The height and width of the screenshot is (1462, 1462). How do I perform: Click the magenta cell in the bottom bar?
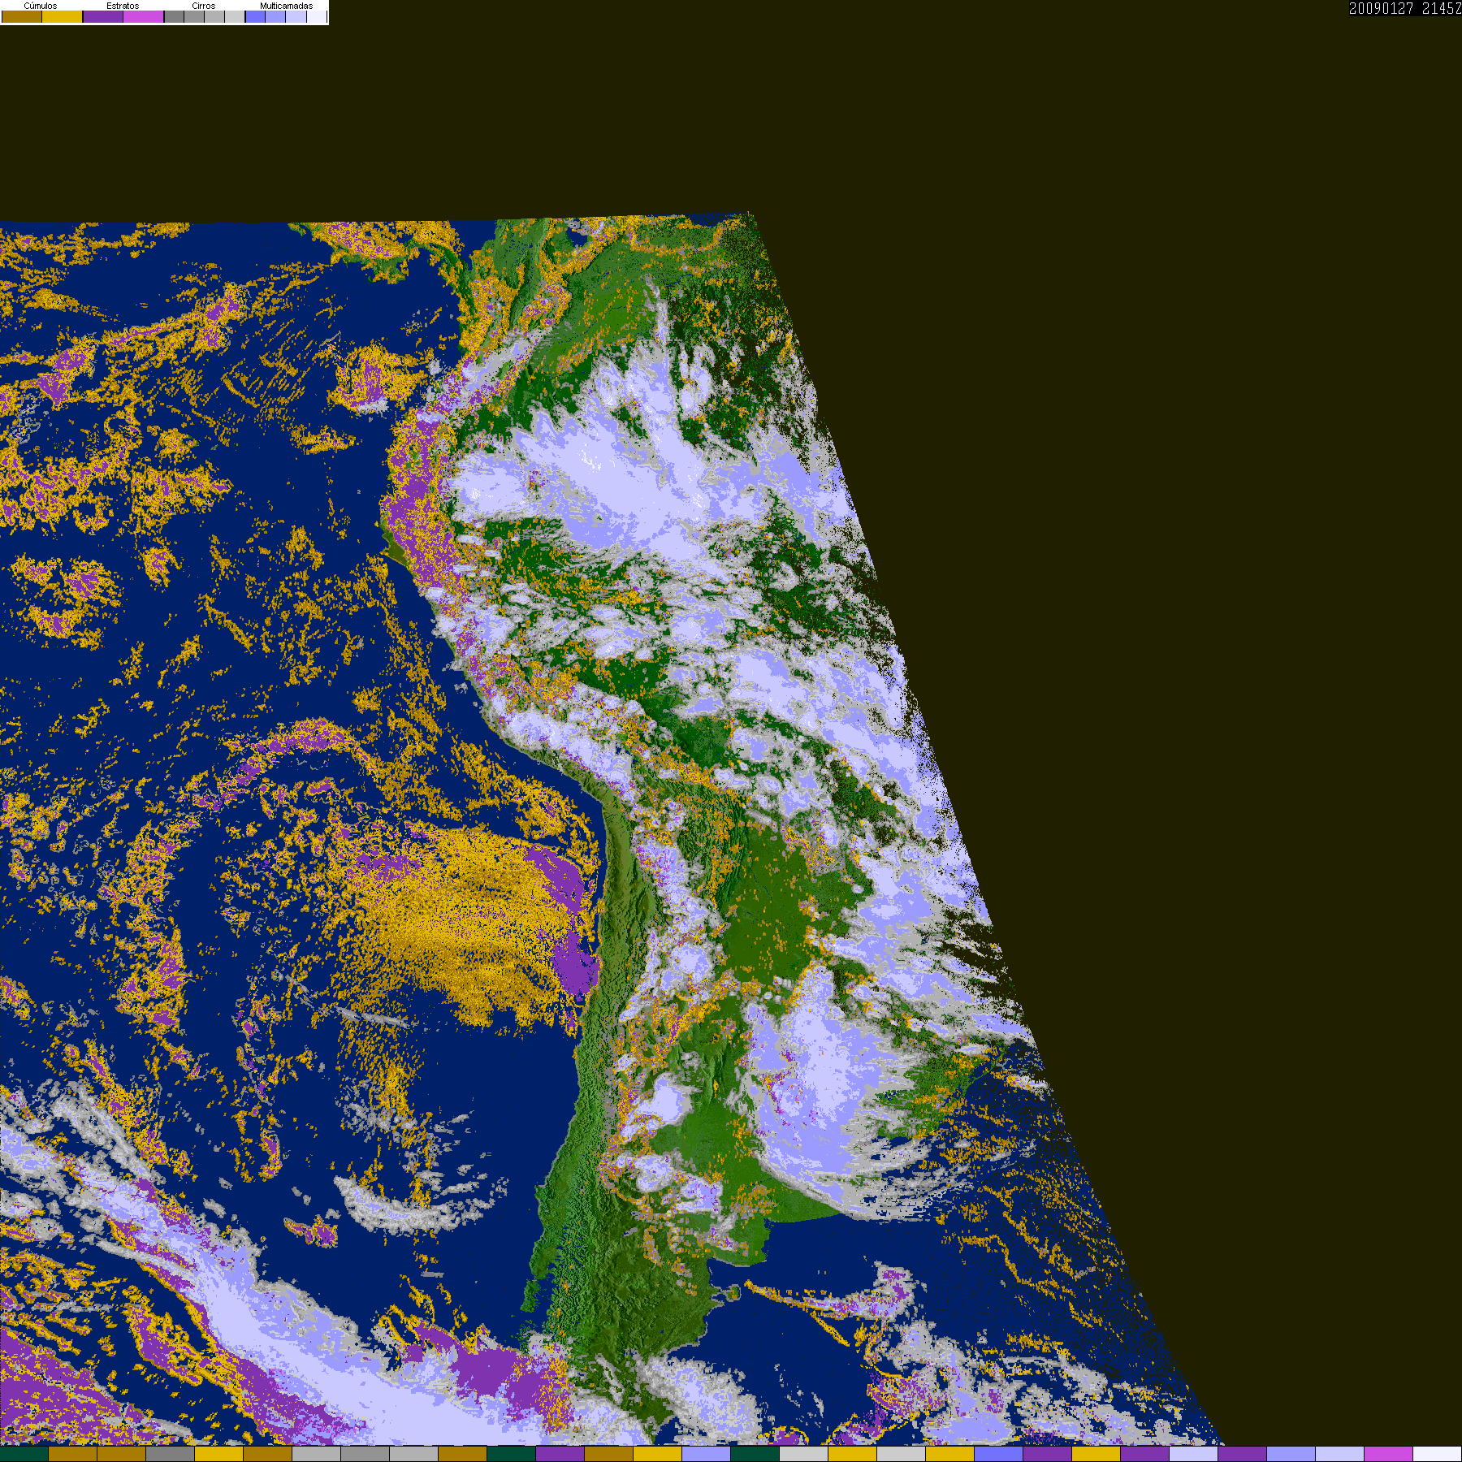pyautogui.click(x=1388, y=1454)
